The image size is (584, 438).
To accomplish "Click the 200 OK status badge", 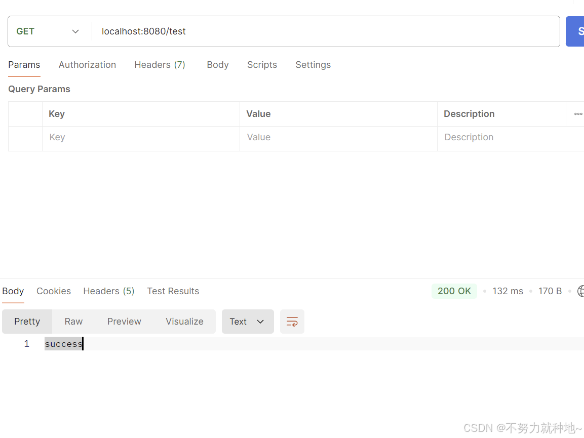I will tap(454, 291).
